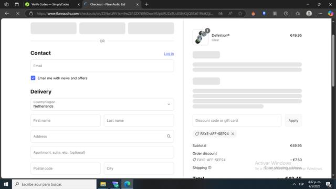Close the Verify Codes SimplyCodes tab
This screenshot has width=336, height=189.
click(78, 4)
